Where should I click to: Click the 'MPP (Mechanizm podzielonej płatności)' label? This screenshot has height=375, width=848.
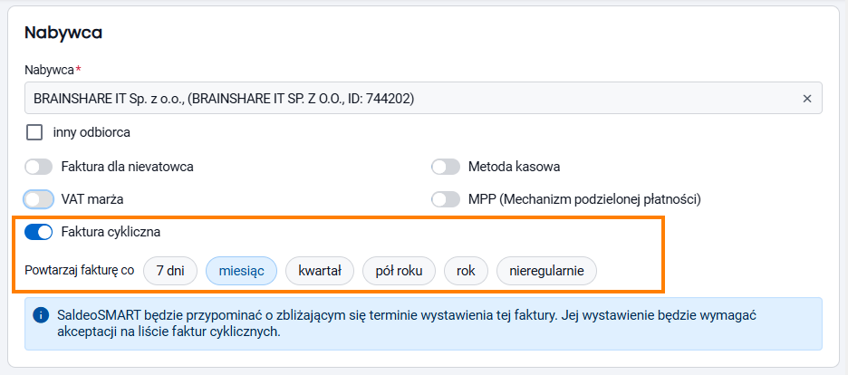point(584,199)
